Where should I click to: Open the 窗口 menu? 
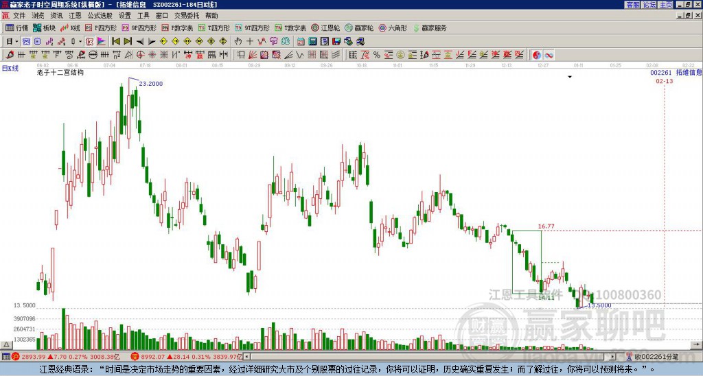(x=162, y=16)
